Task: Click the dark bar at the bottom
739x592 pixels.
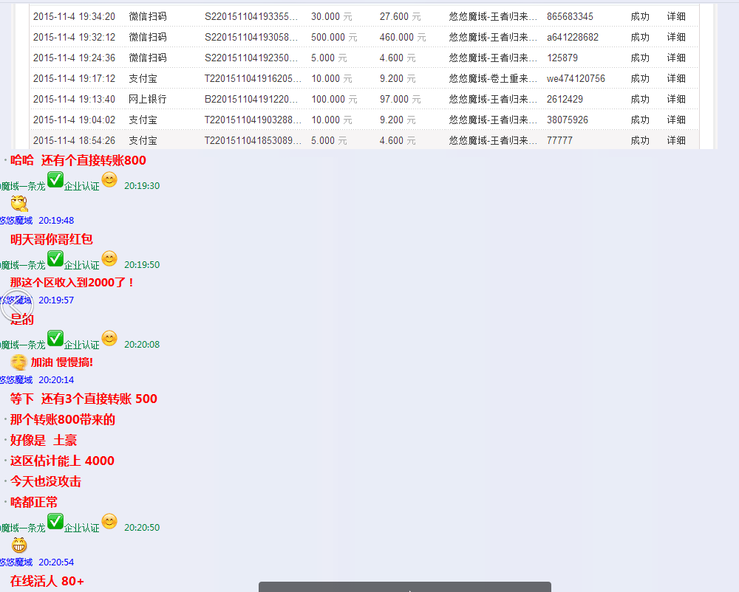Action: [404, 587]
